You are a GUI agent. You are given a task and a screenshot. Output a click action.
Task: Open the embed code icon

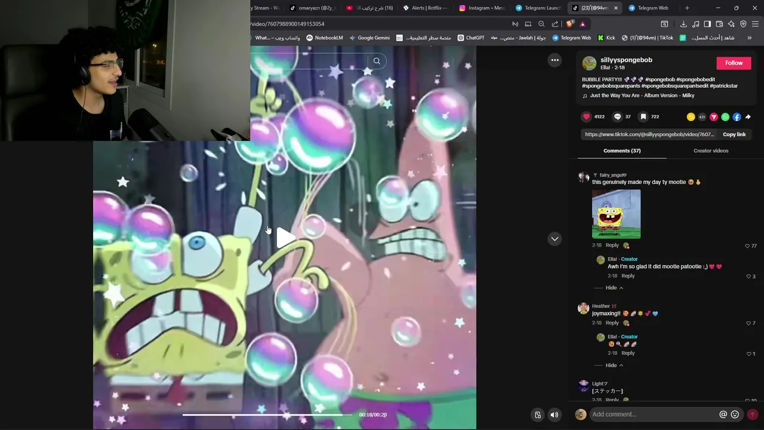702,117
